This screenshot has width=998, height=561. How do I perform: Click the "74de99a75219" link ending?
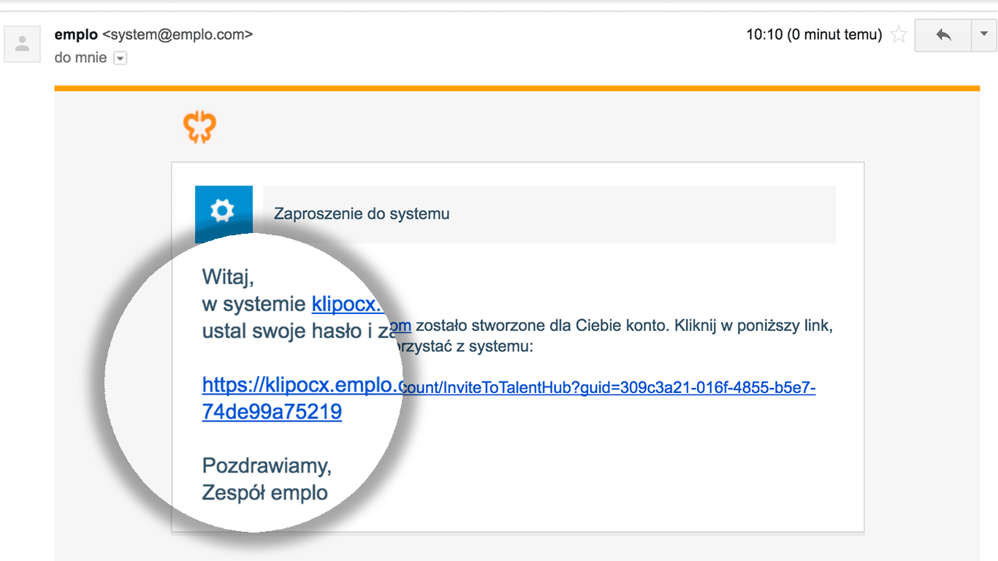pos(272,412)
